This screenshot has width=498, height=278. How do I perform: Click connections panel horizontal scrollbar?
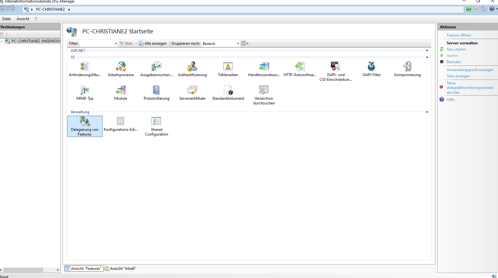23,270
